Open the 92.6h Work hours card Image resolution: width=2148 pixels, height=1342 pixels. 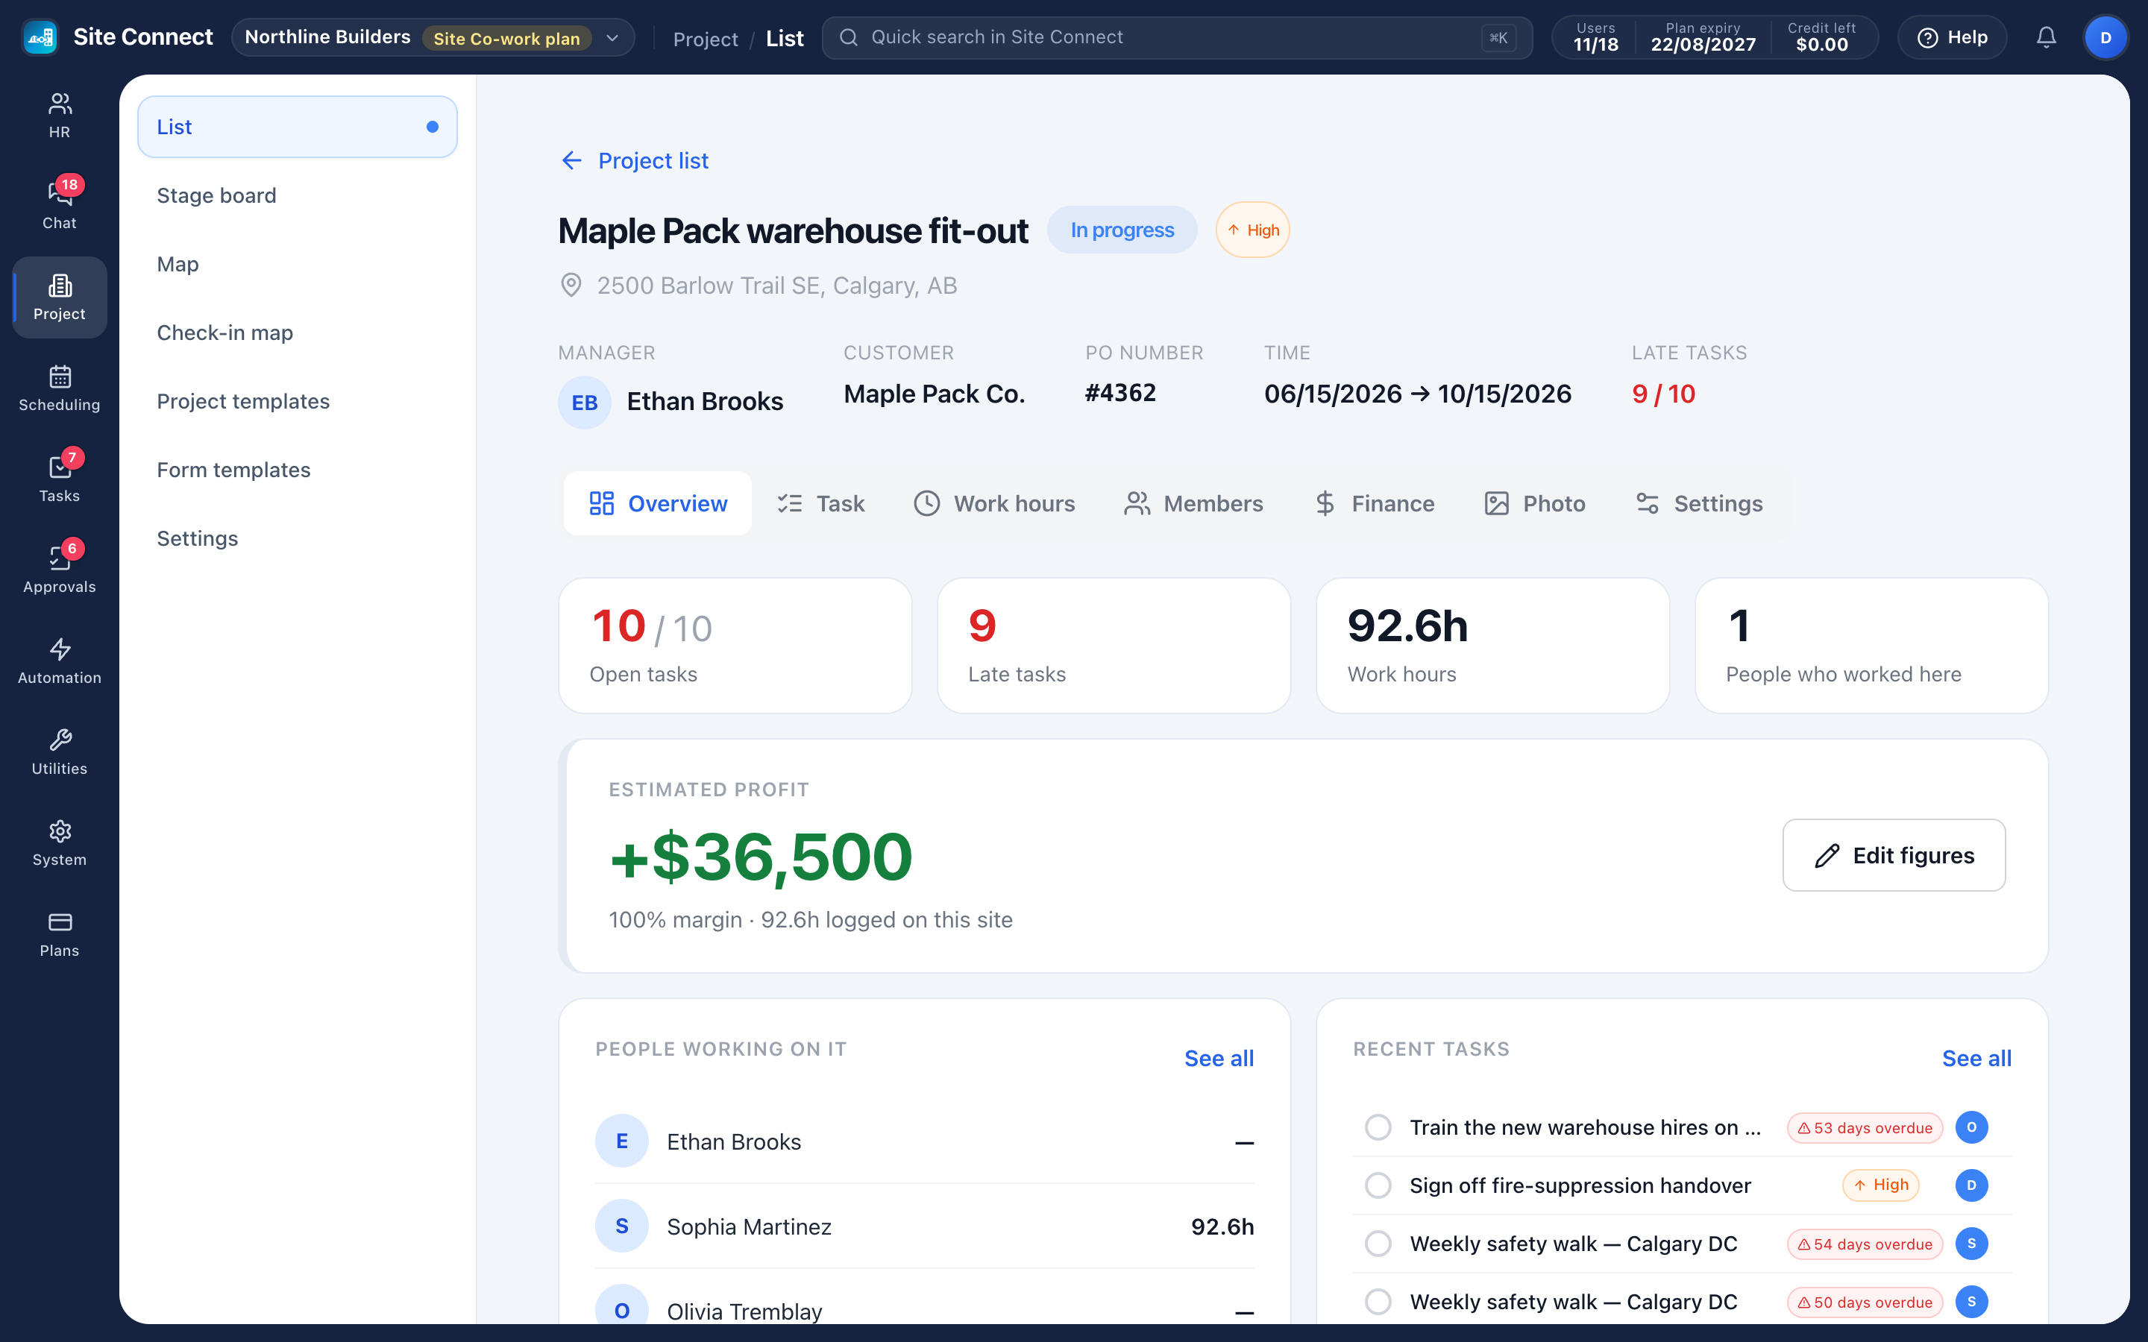point(1492,645)
